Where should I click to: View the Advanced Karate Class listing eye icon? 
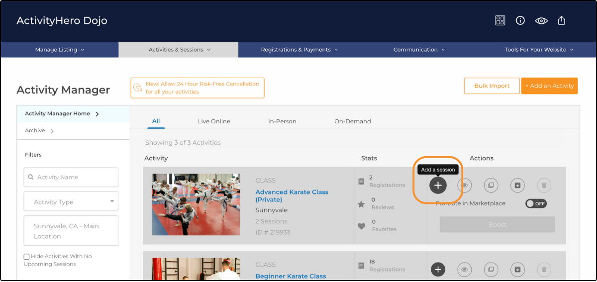465,185
